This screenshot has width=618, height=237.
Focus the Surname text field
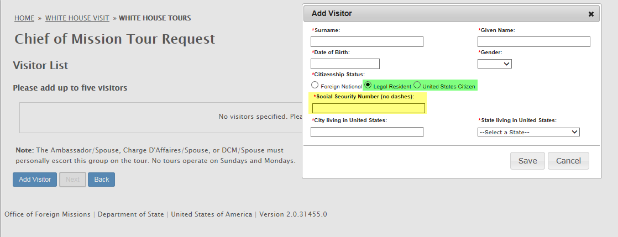(x=367, y=42)
